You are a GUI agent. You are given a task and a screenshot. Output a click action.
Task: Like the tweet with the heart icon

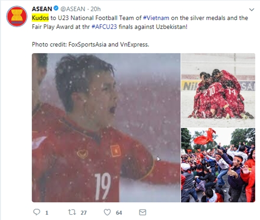(x=107, y=212)
